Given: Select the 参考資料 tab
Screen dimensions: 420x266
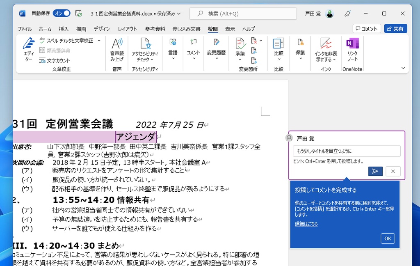Looking at the screenshot, I should tap(155, 29).
